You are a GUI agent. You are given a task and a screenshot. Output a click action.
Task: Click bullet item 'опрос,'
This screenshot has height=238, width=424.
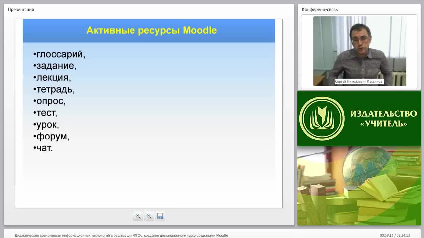49,101
